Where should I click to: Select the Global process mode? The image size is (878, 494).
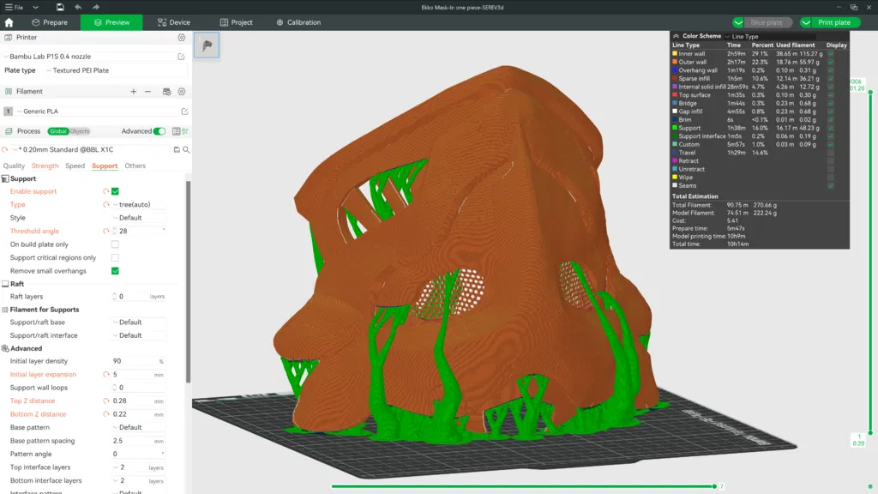click(57, 131)
